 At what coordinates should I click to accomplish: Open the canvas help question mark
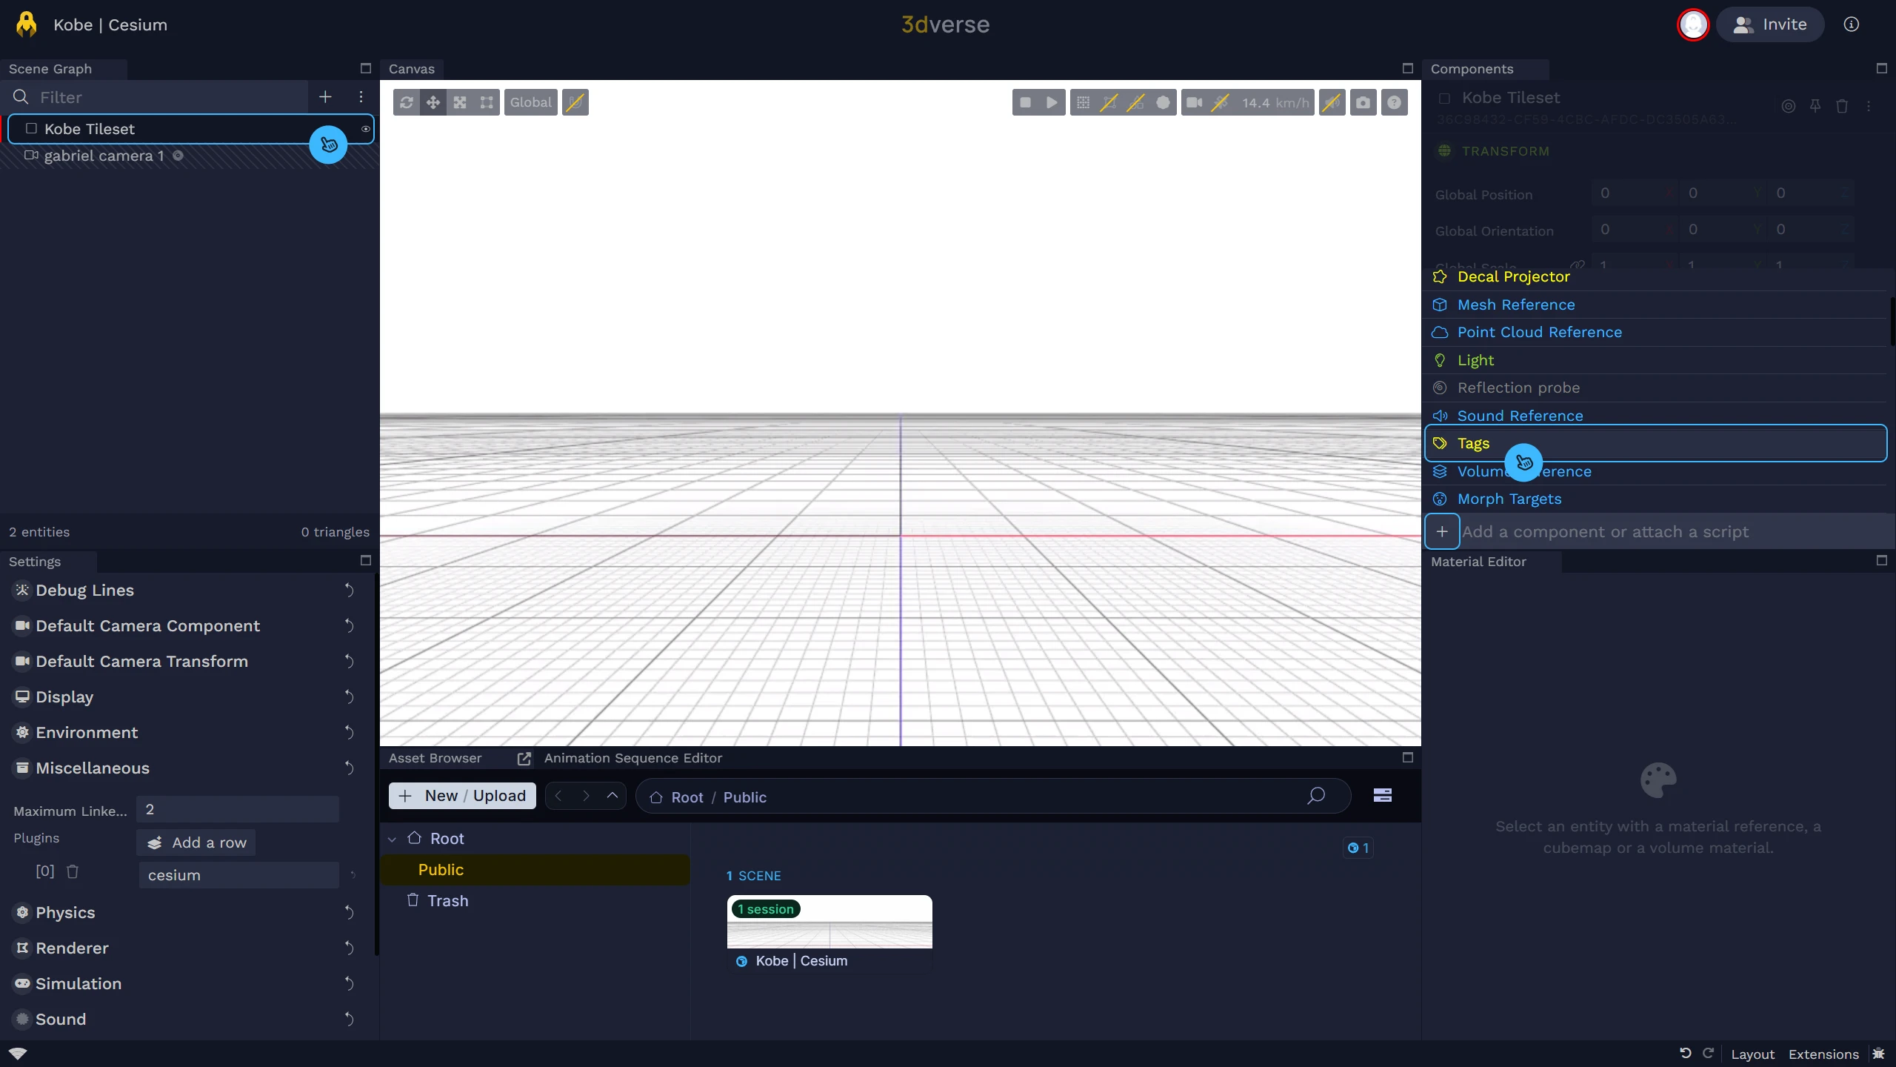point(1395,102)
